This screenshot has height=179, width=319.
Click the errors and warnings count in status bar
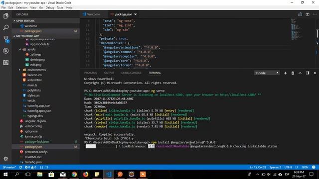tap(30, 167)
